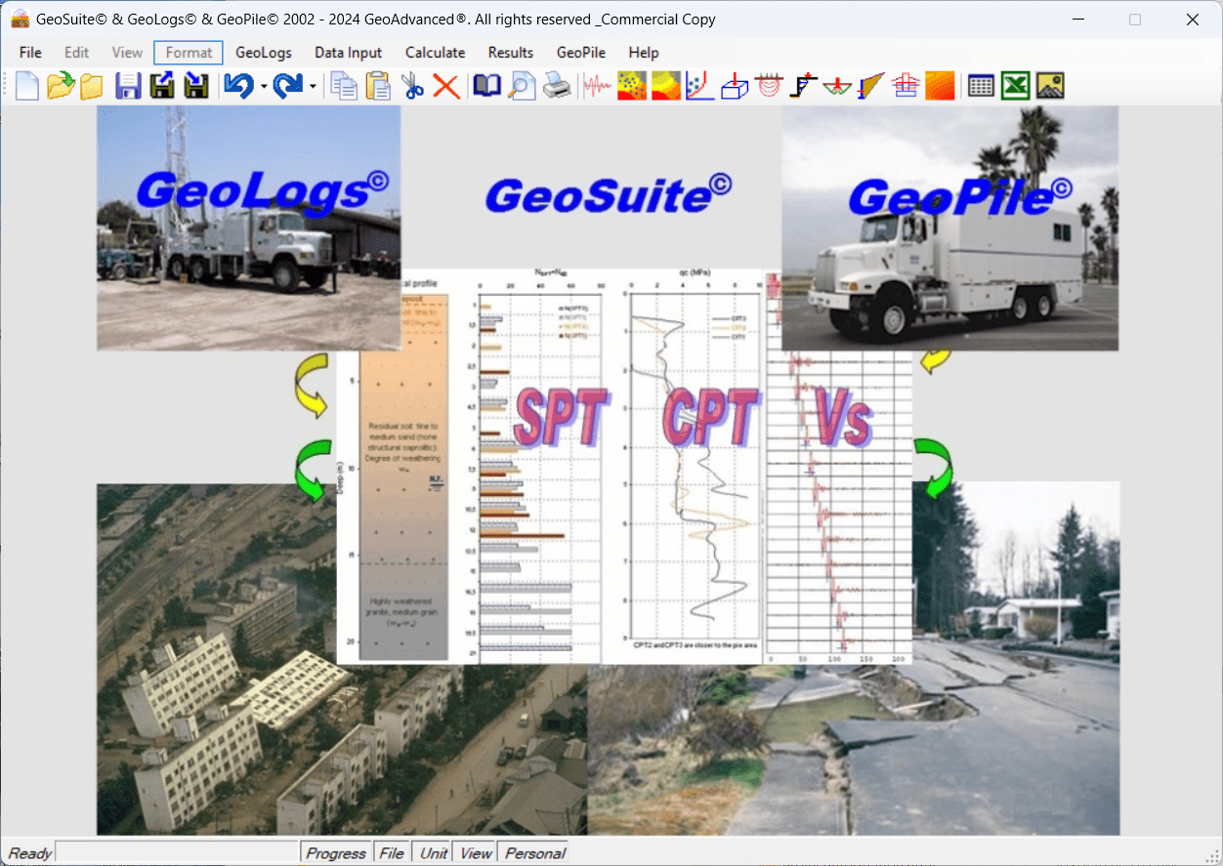Viewport: 1223px width, 866px height.
Task: Select the loaded blue box icon
Action: [735, 86]
